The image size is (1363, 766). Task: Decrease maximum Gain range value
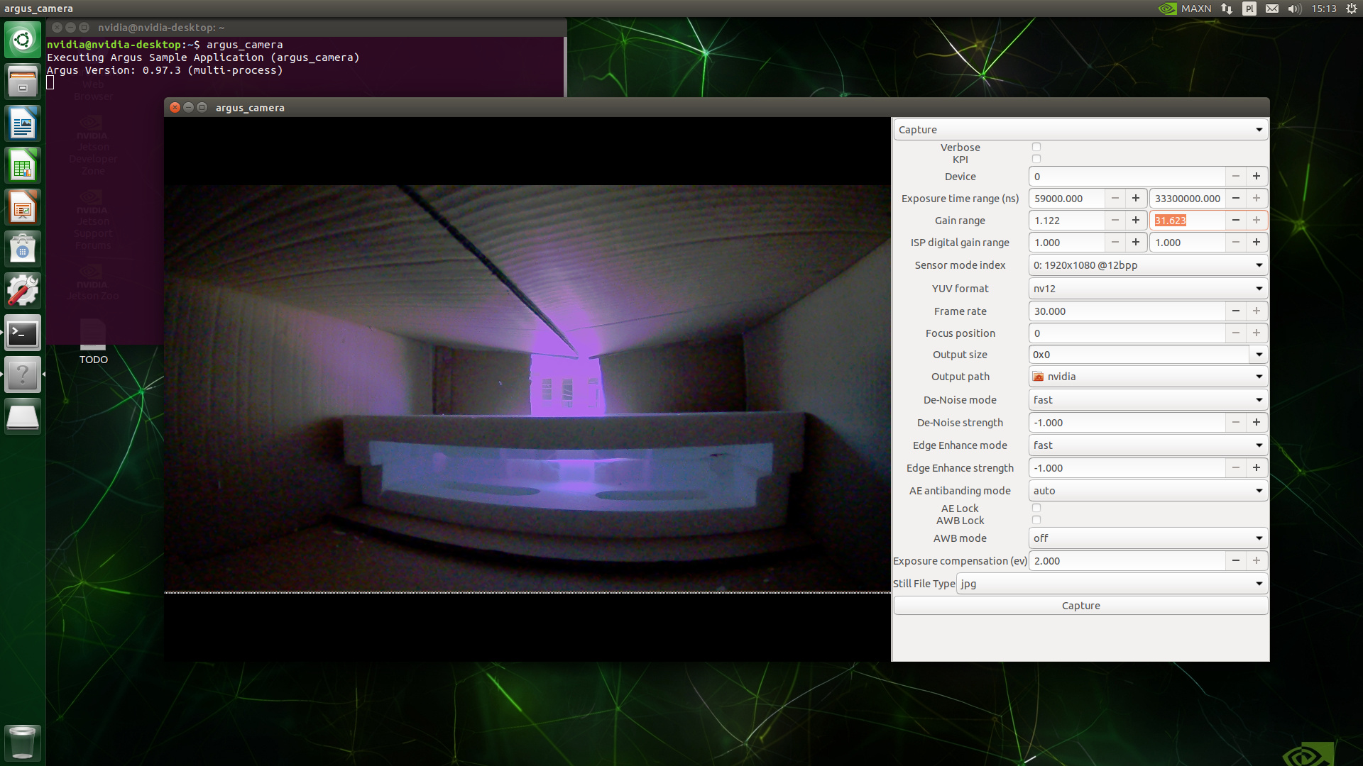1236,220
